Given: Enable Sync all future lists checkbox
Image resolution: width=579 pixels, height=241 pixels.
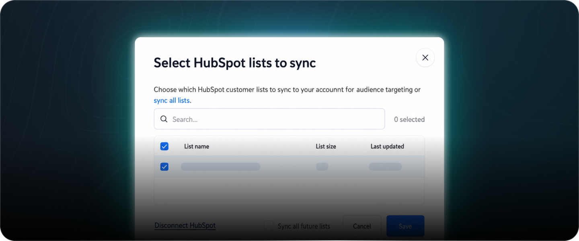Looking at the screenshot, I should [x=269, y=226].
